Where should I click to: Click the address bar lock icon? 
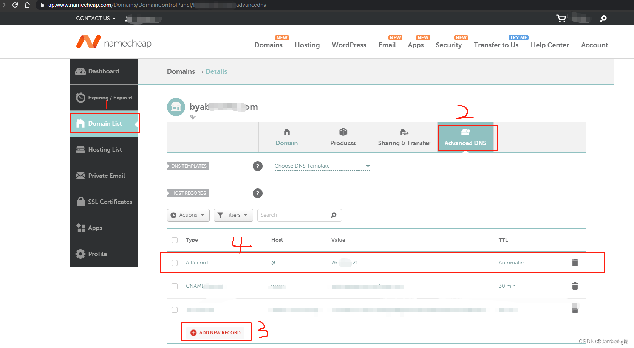point(42,5)
